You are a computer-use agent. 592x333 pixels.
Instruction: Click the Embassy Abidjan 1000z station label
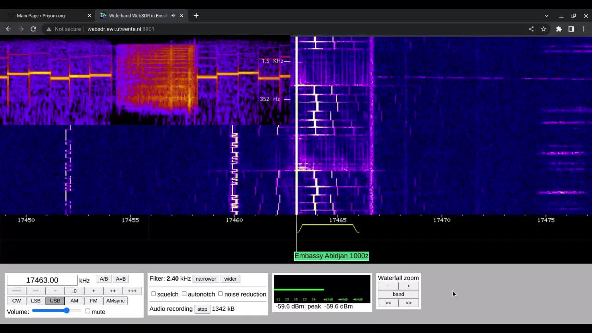[332, 256]
